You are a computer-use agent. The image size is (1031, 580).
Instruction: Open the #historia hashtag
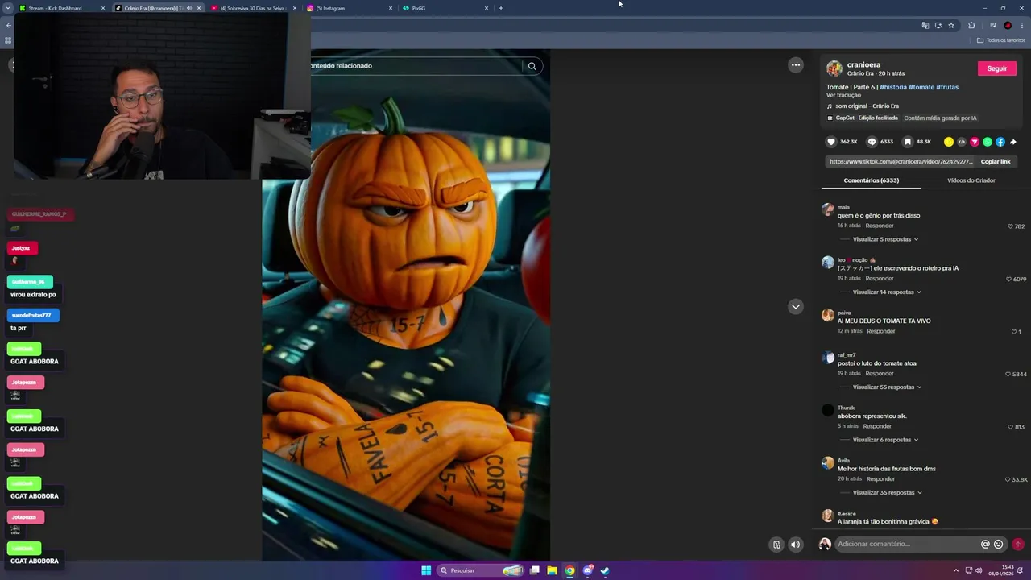click(x=893, y=87)
